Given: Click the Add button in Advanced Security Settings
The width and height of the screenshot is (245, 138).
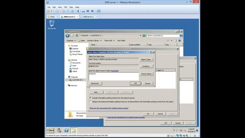Looking at the screenshot, I should (x=96, y=92).
